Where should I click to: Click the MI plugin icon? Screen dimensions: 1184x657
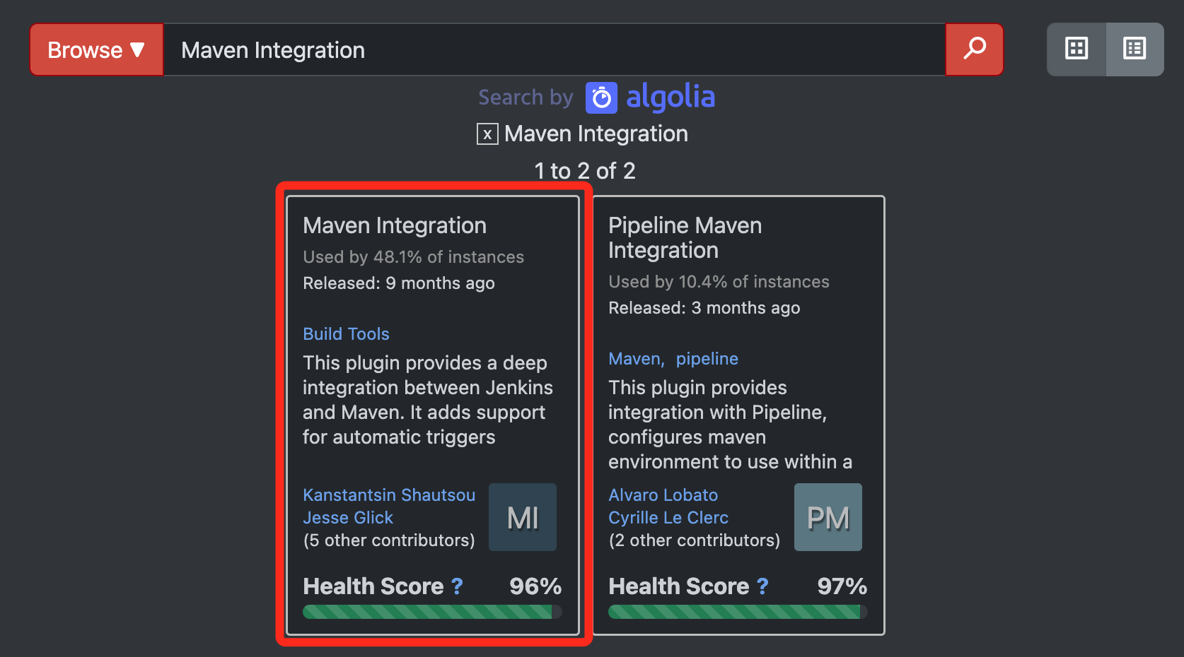(x=523, y=517)
